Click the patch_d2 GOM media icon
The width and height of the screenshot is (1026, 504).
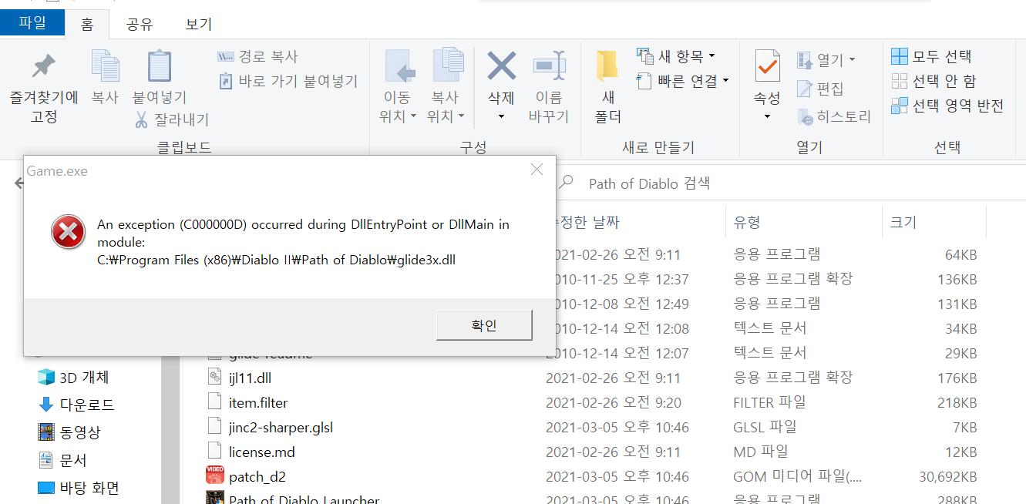pos(215,475)
